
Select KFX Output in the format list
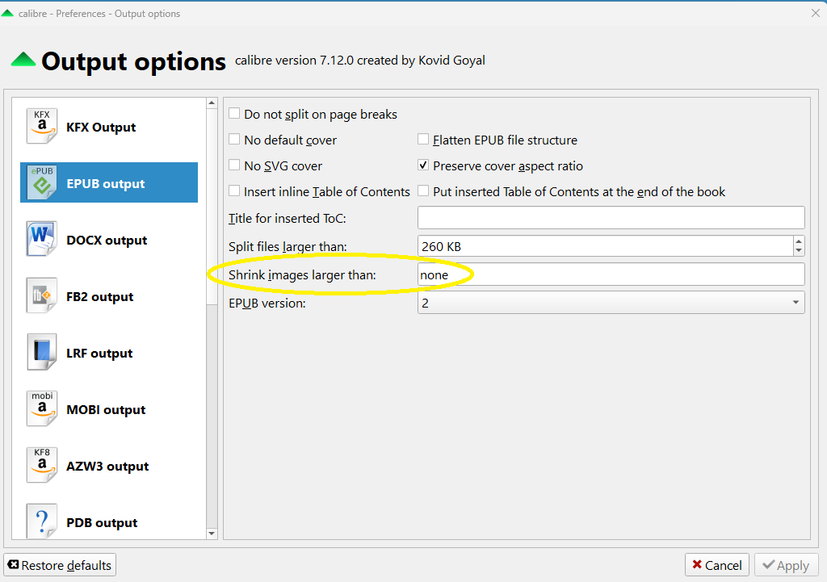coord(109,127)
